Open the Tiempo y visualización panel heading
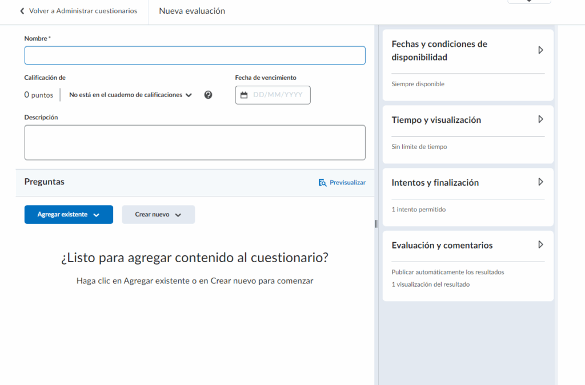This screenshot has height=385, width=585. pyautogui.click(x=436, y=120)
